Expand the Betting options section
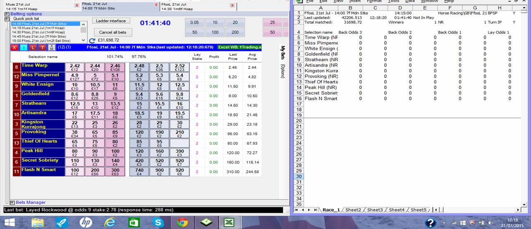531x229 pixels. click(x=7, y=14)
